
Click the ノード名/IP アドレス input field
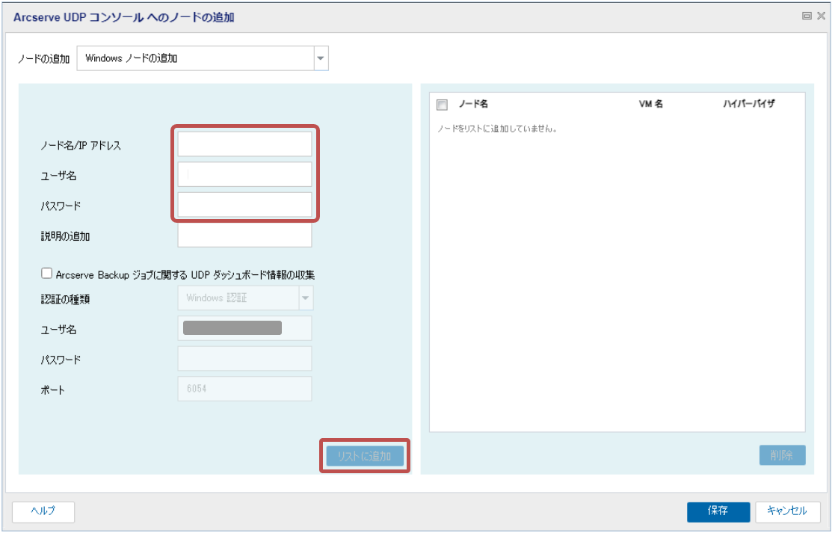coord(244,144)
